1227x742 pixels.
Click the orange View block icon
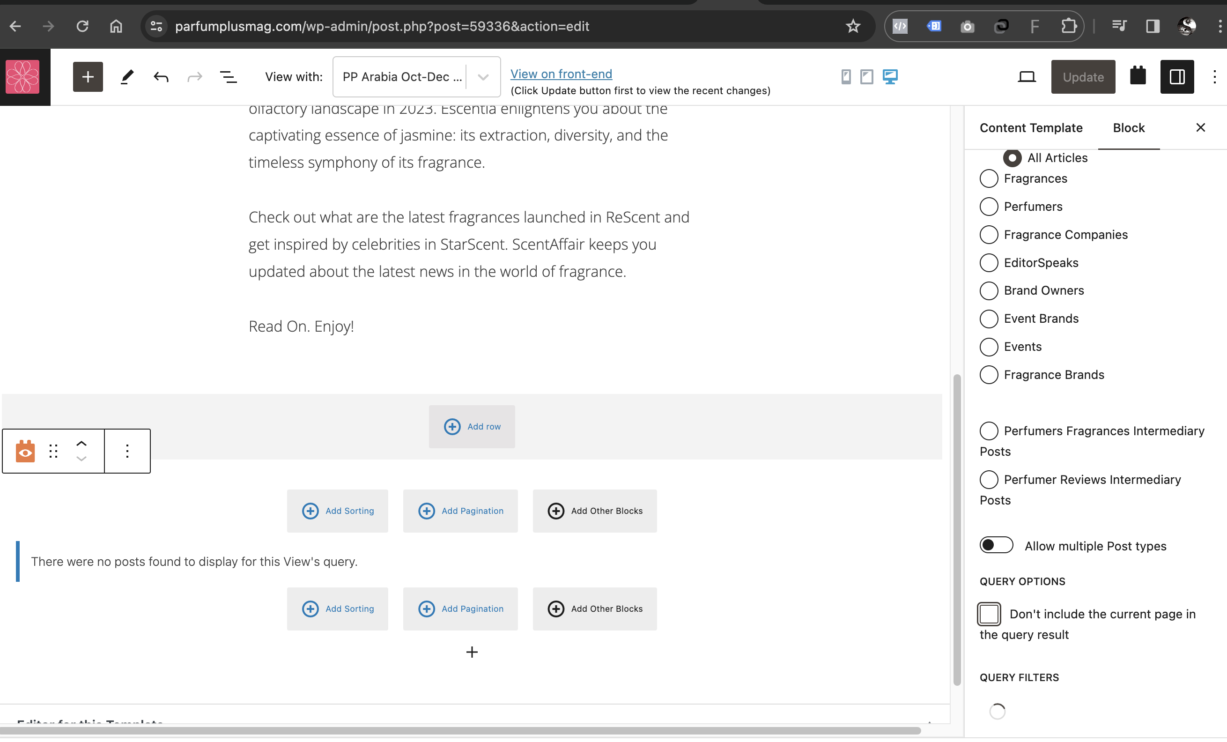coord(25,451)
